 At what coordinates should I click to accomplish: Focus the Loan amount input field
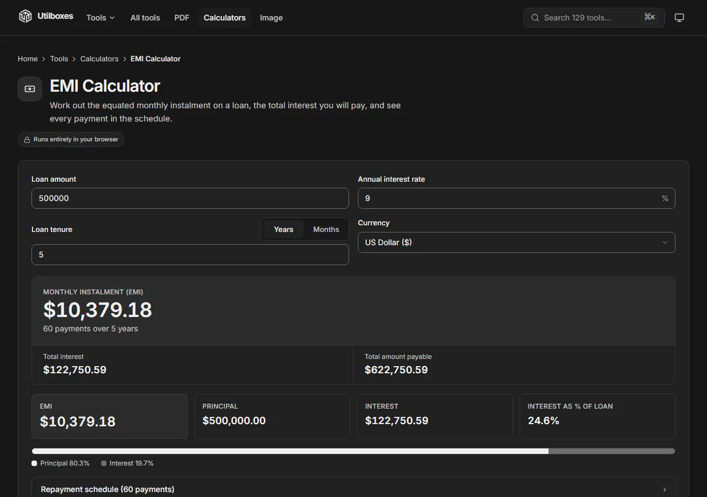point(190,198)
